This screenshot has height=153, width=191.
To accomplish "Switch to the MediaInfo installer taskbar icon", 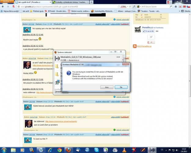I will point(152,150).
